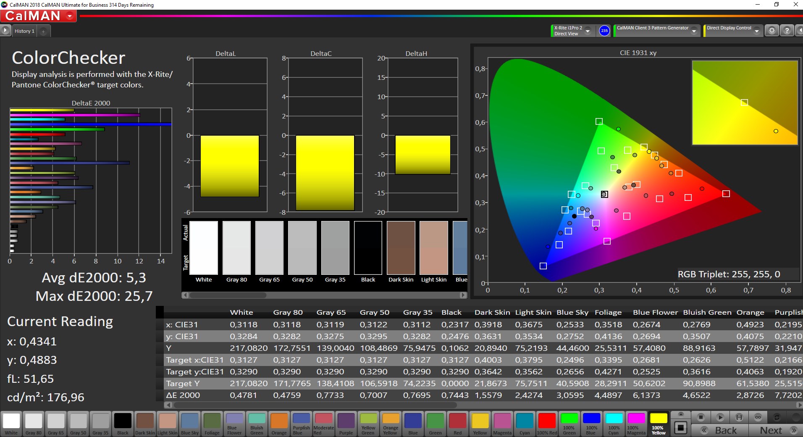Select the Yellow Green patch button

(x=368, y=424)
